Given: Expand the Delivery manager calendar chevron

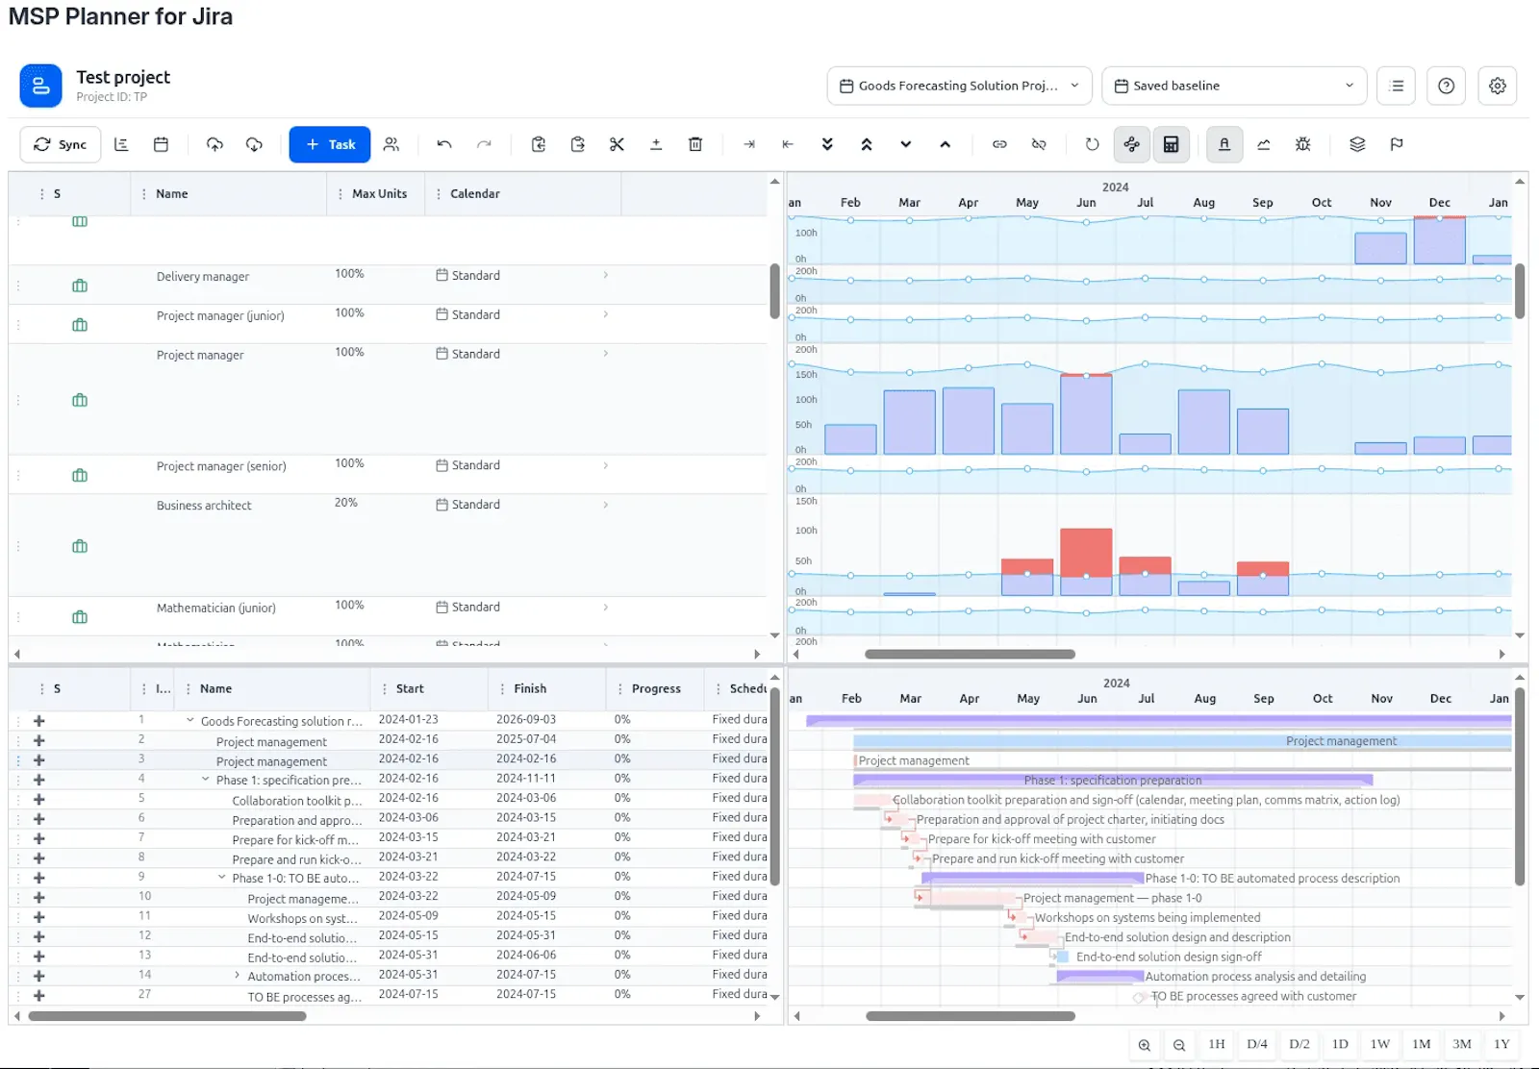Looking at the screenshot, I should tap(605, 275).
